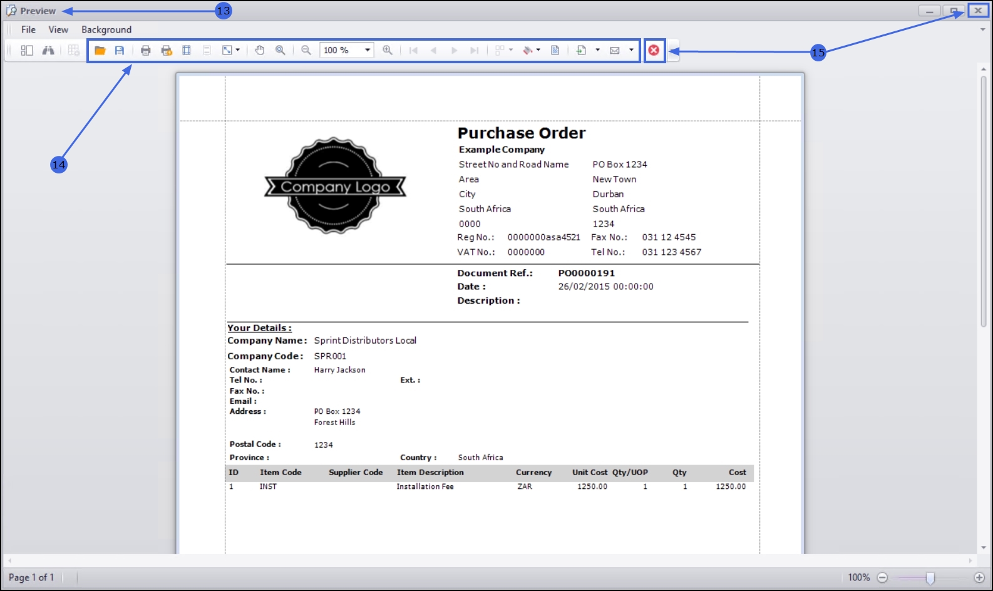Click the Print icon

pyautogui.click(x=146, y=51)
